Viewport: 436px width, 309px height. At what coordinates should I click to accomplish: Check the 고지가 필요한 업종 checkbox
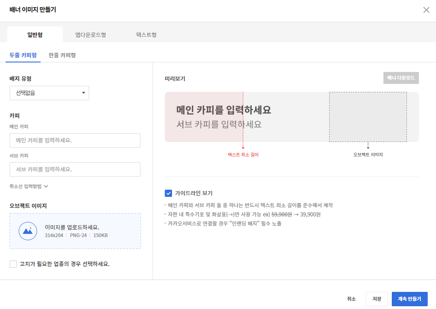13,264
